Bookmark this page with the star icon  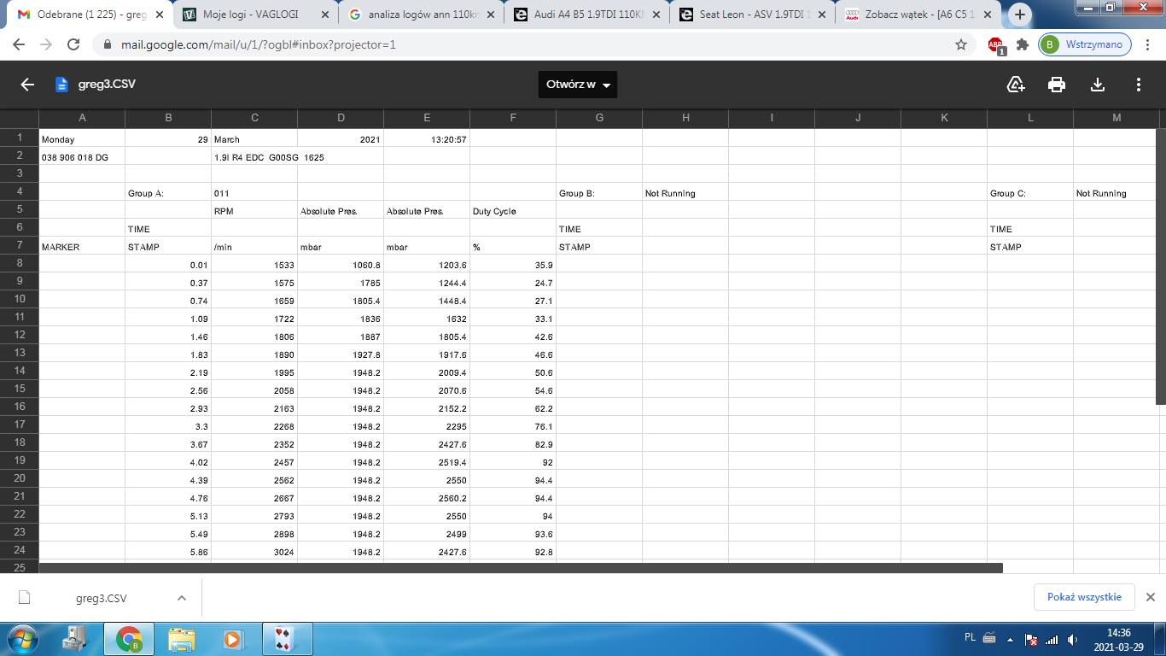(x=961, y=44)
